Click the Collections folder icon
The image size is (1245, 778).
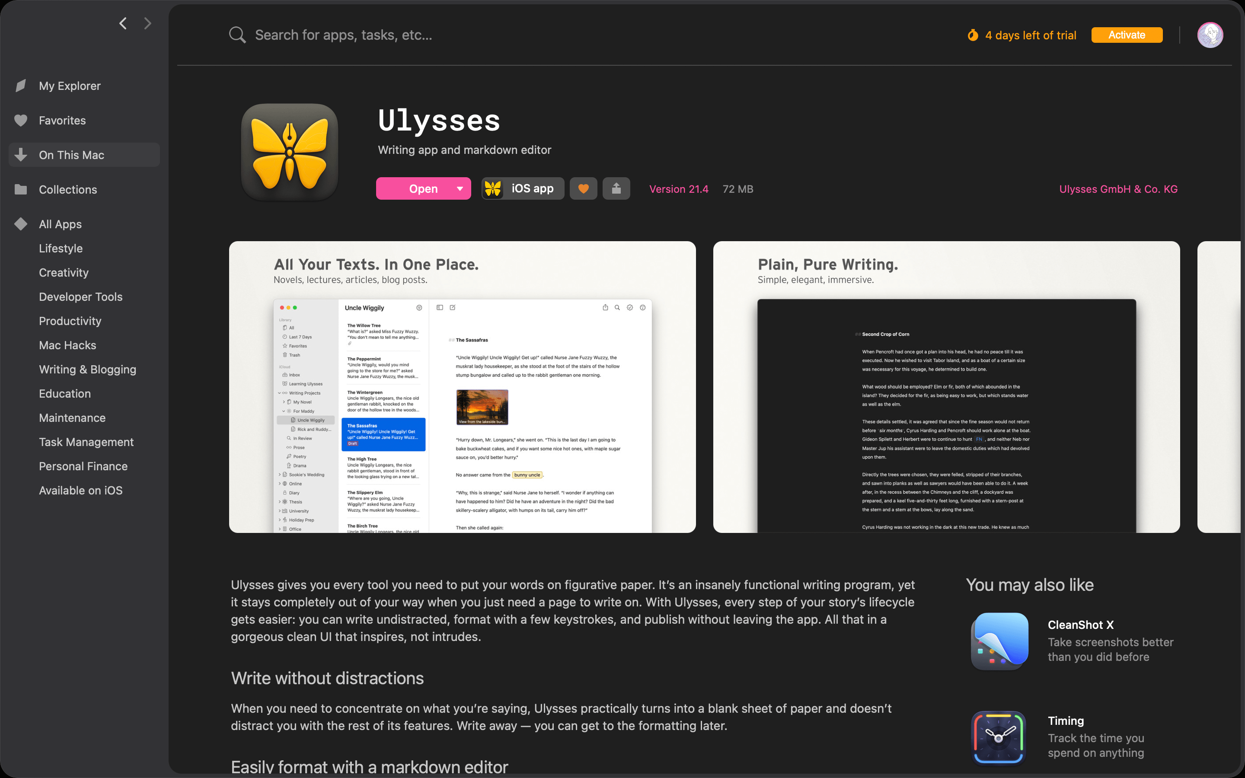click(x=21, y=189)
